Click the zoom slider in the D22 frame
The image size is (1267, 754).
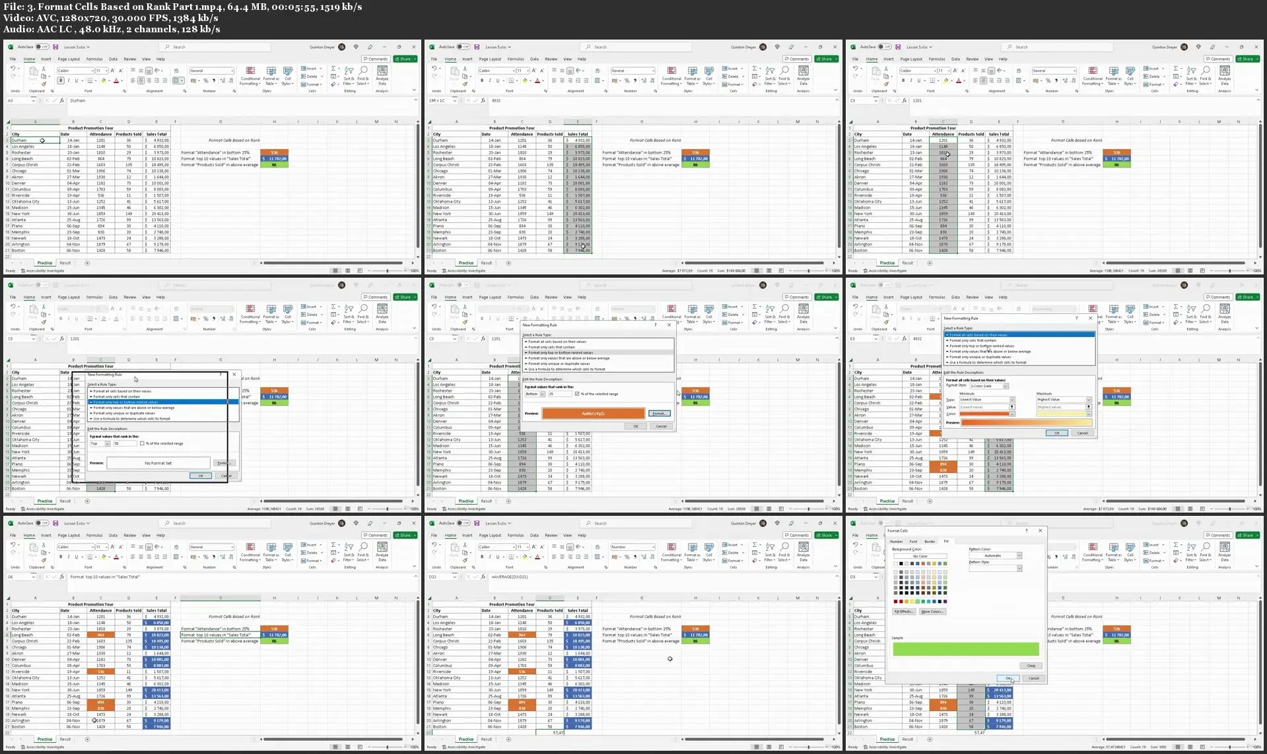pyautogui.click(x=808, y=747)
